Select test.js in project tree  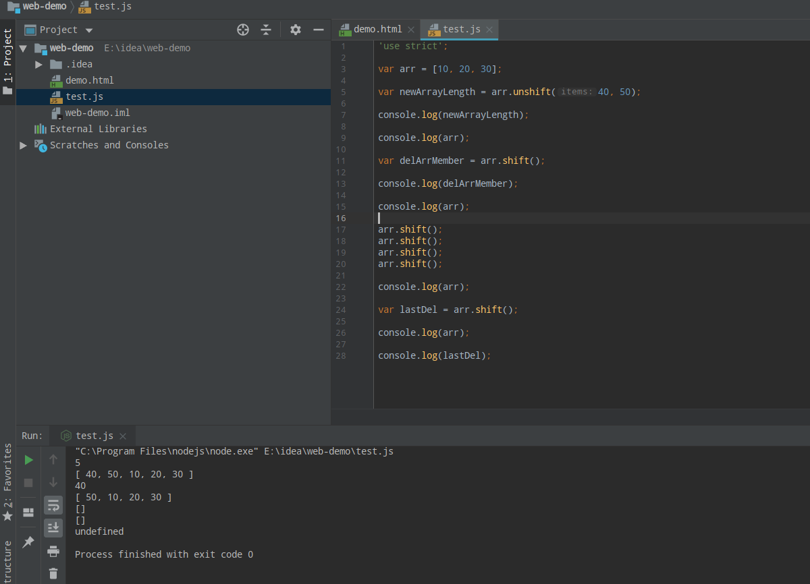coord(84,96)
